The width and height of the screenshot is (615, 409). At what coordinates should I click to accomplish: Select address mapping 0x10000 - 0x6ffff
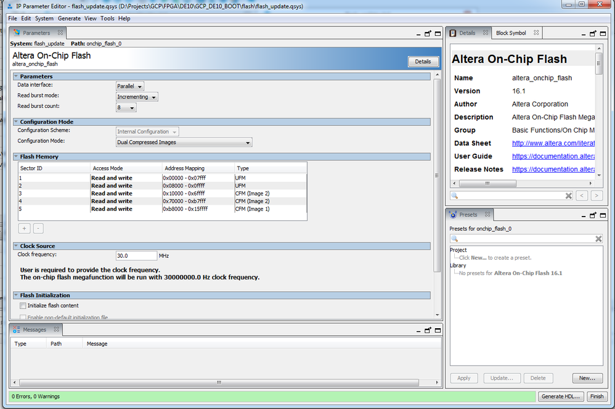point(198,193)
